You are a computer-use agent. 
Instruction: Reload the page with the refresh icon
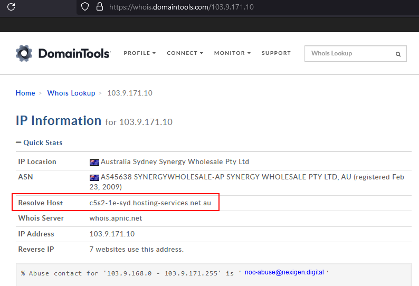click(x=11, y=7)
